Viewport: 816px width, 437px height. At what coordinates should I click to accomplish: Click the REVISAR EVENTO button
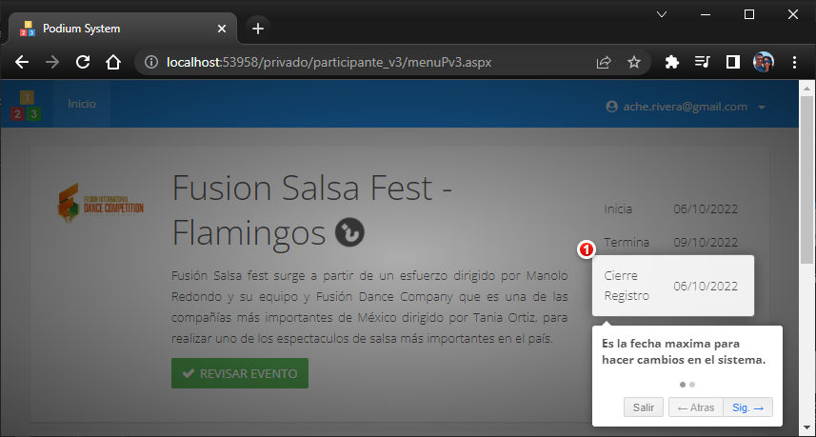click(x=240, y=373)
